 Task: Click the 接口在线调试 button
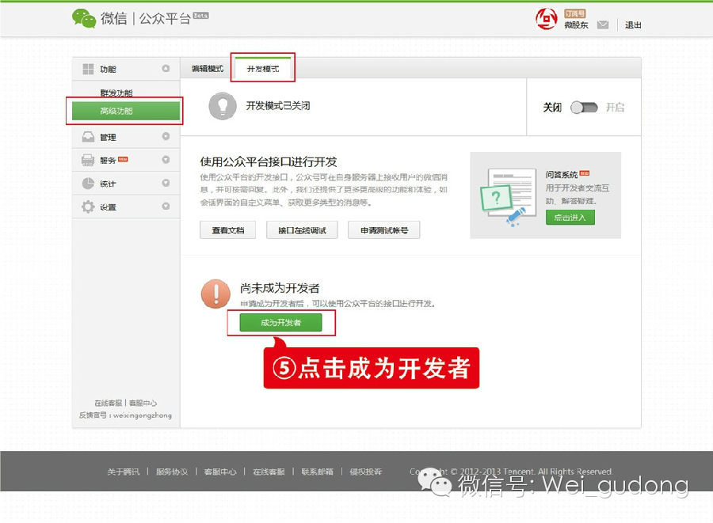pyautogui.click(x=302, y=230)
